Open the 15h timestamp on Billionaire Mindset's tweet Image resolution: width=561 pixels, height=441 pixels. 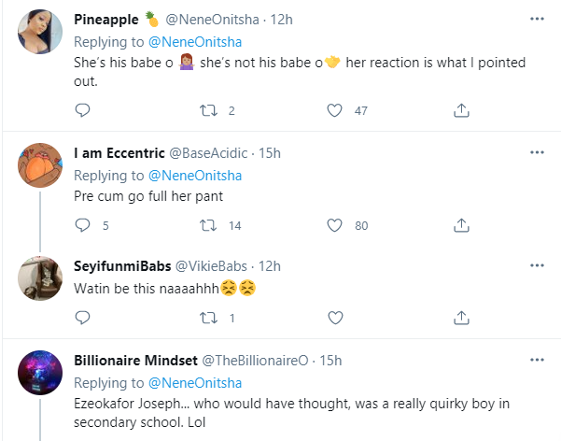point(330,360)
